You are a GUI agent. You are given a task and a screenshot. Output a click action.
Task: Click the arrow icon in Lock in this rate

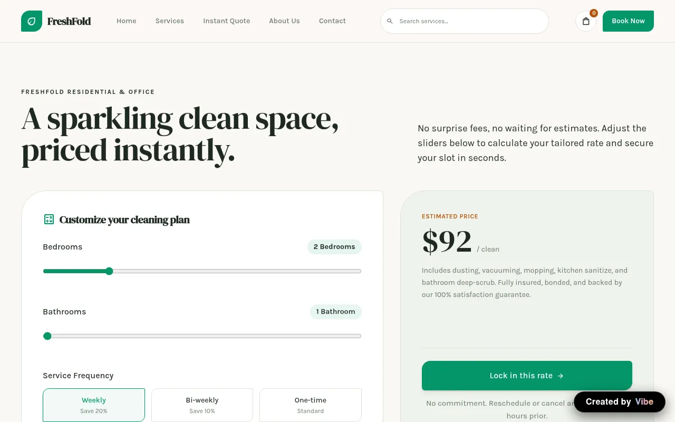pos(561,376)
